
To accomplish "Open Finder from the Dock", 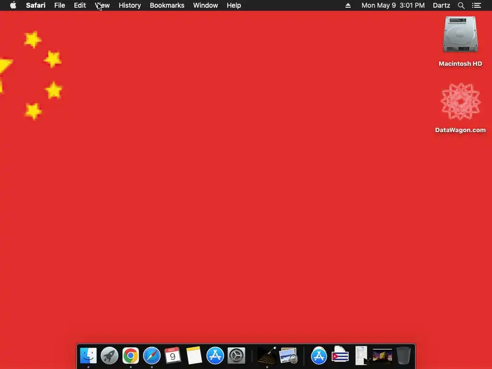I will point(88,356).
